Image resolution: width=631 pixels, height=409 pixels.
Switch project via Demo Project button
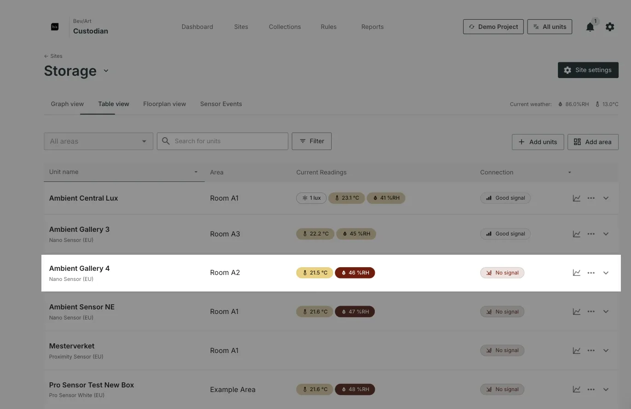[493, 27]
